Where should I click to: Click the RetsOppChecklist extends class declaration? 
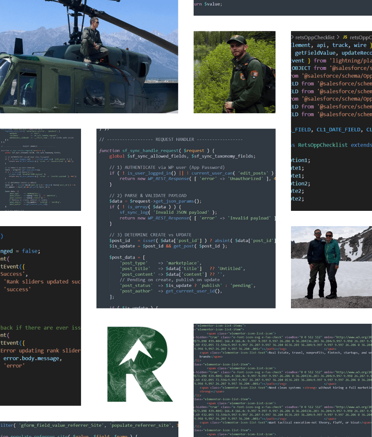coord(332,145)
